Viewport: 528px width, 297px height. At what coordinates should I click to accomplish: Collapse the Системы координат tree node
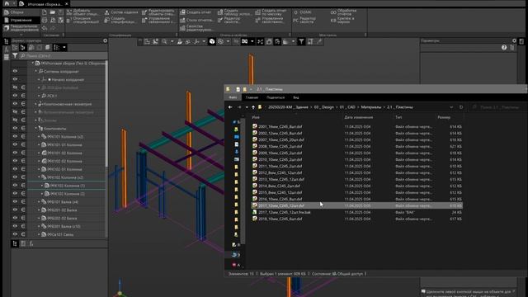[36, 72]
